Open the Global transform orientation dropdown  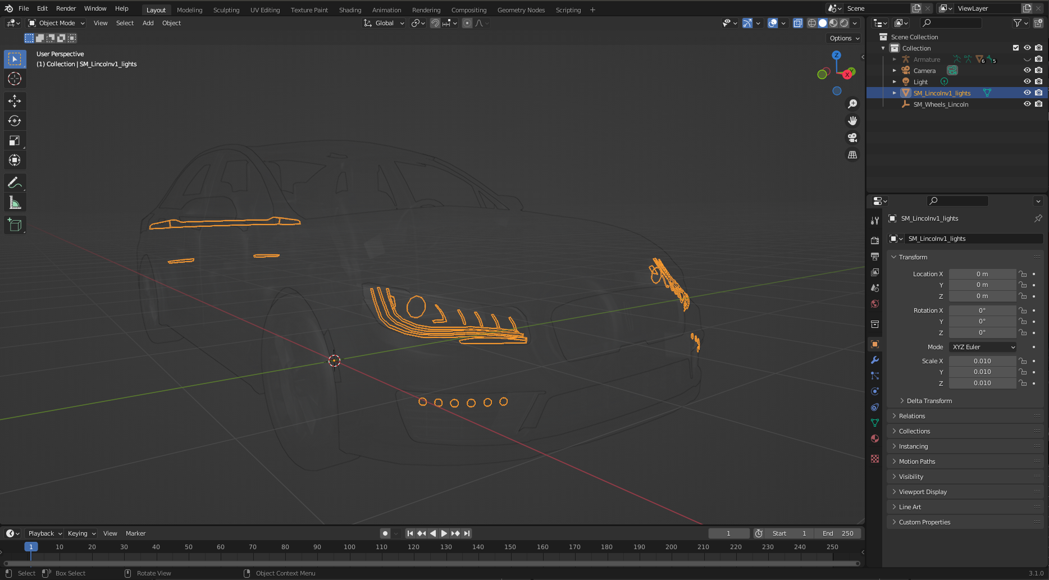click(384, 23)
